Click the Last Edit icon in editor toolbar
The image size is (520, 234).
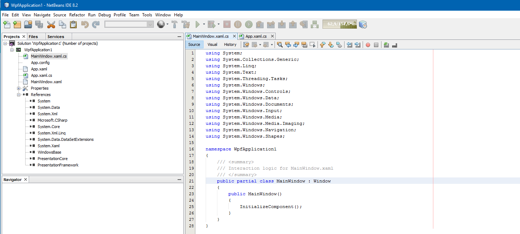246,44
